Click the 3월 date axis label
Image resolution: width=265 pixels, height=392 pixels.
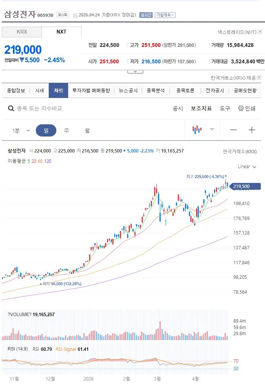click(157, 379)
